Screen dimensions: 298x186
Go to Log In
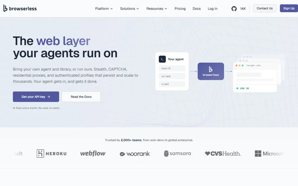[x=212, y=9]
